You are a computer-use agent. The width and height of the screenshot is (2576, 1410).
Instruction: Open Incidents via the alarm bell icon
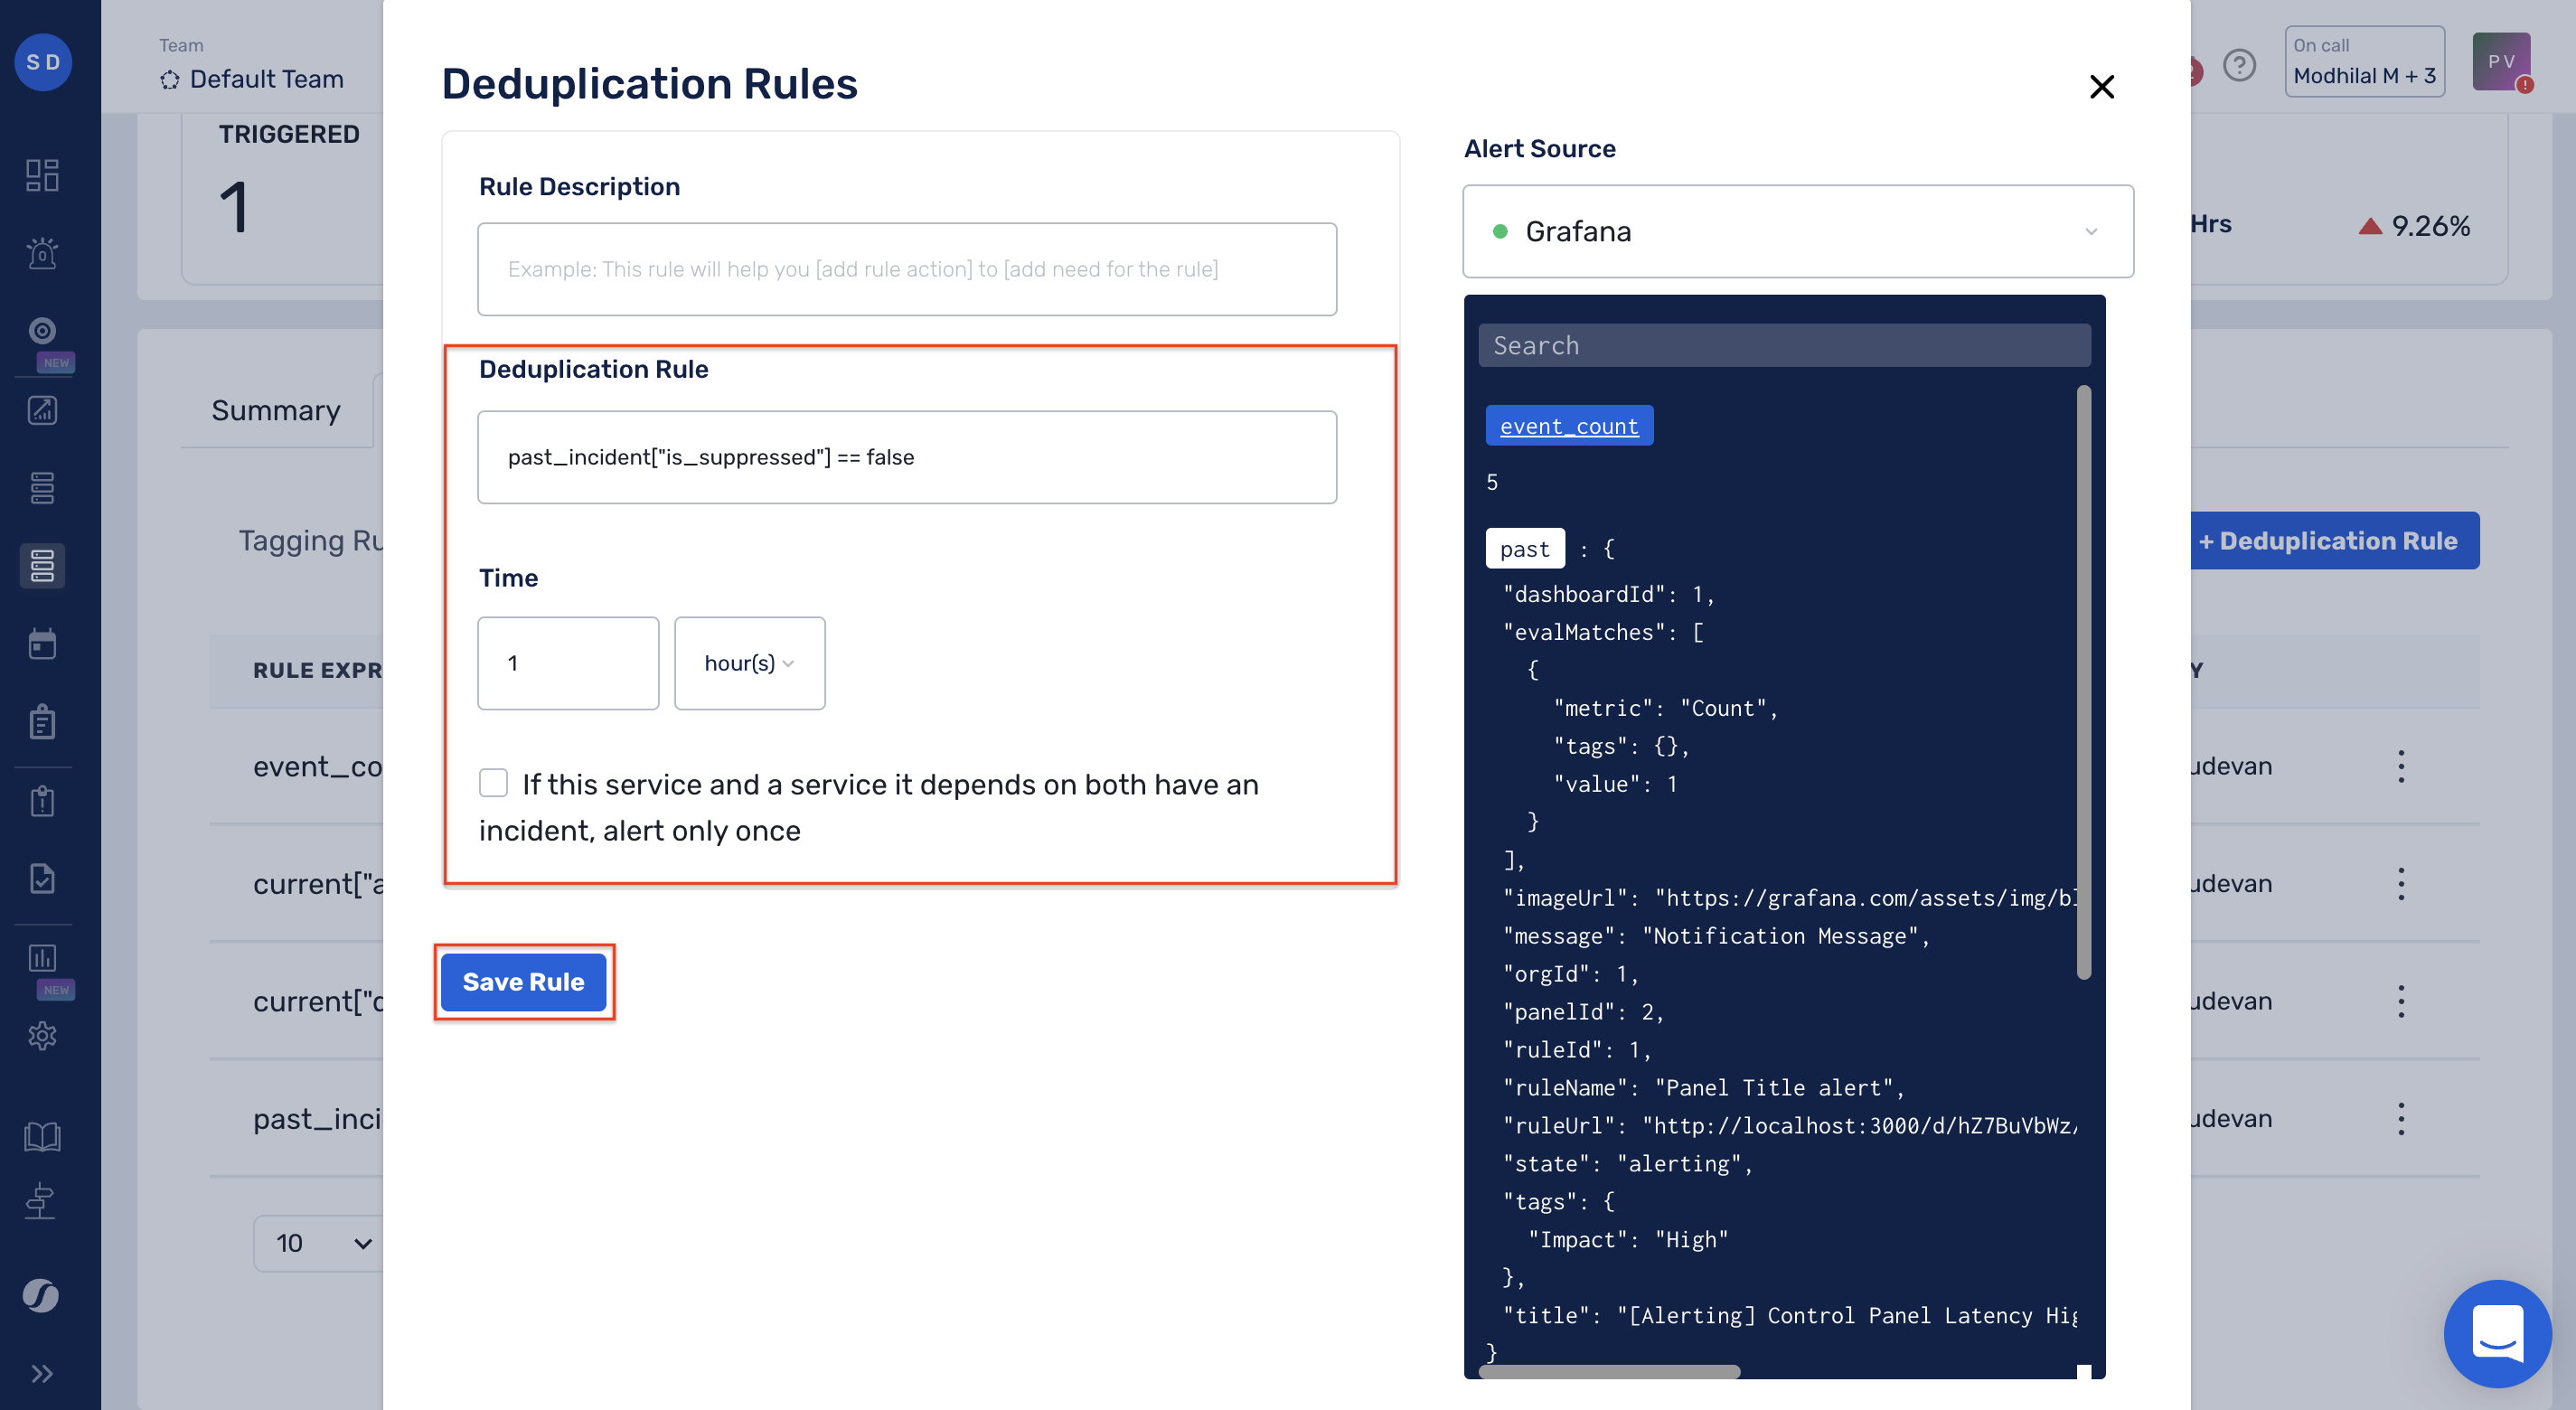(x=42, y=253)
